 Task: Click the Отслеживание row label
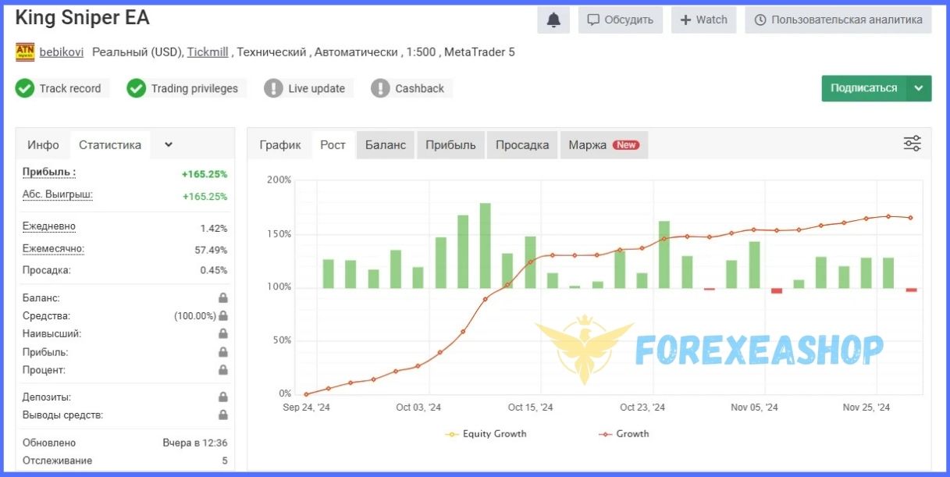pos(58,461)
